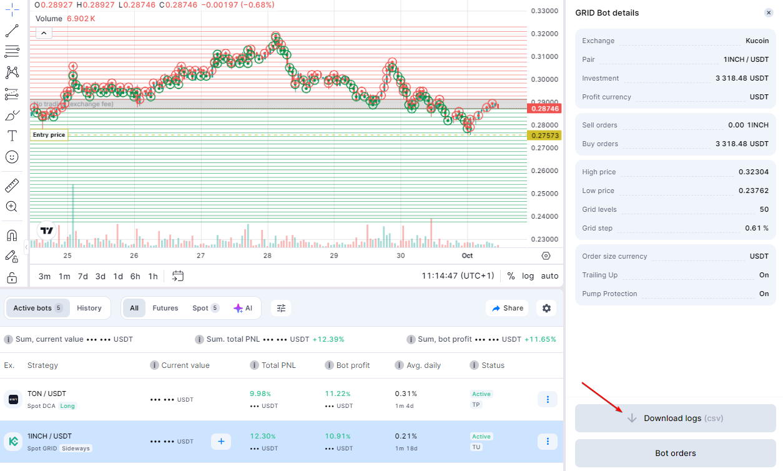The image size is (783, 471).
Task: Select the Text annotation tool
Action: pyautogui.click(x=12, y=136)
